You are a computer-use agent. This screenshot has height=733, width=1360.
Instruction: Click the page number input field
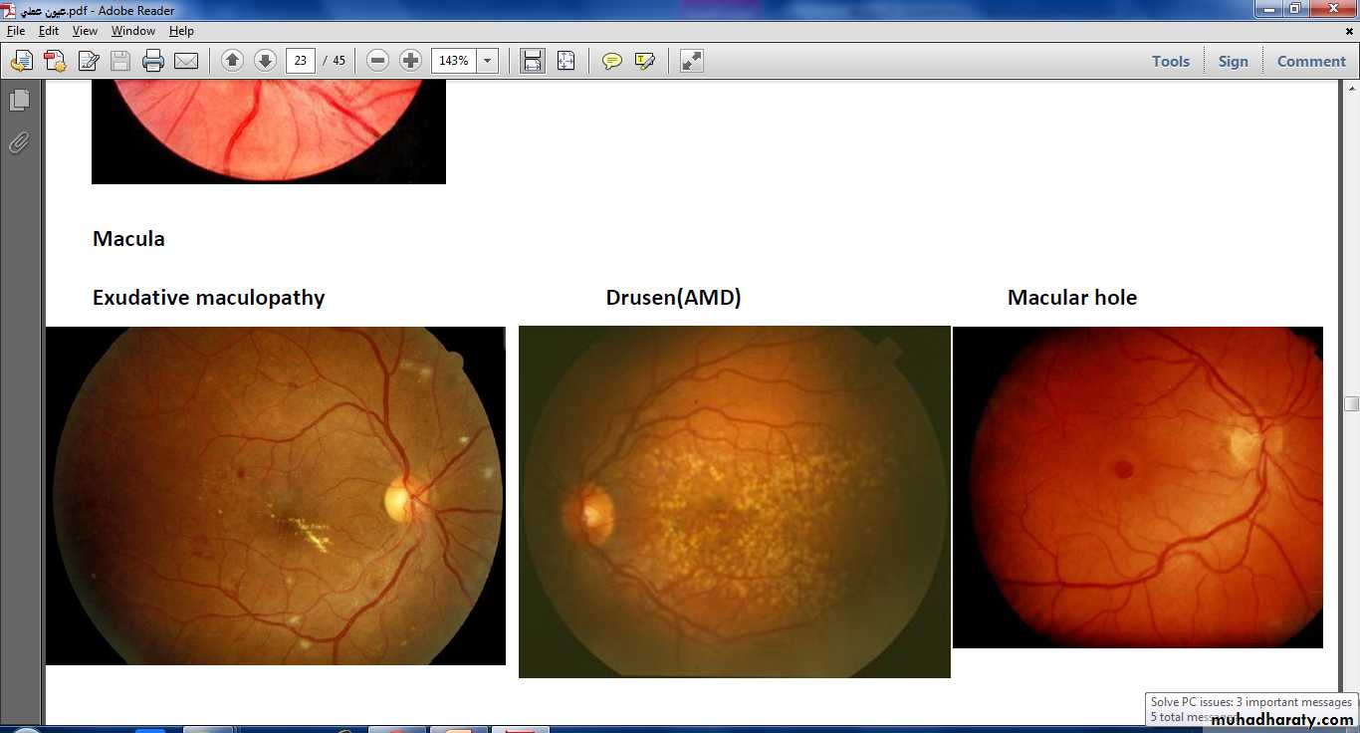[300, 61]
